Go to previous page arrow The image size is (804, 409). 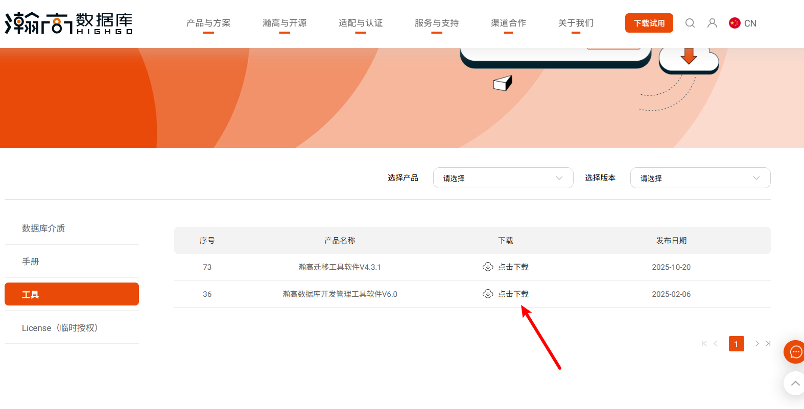click(x=716, y=344)
